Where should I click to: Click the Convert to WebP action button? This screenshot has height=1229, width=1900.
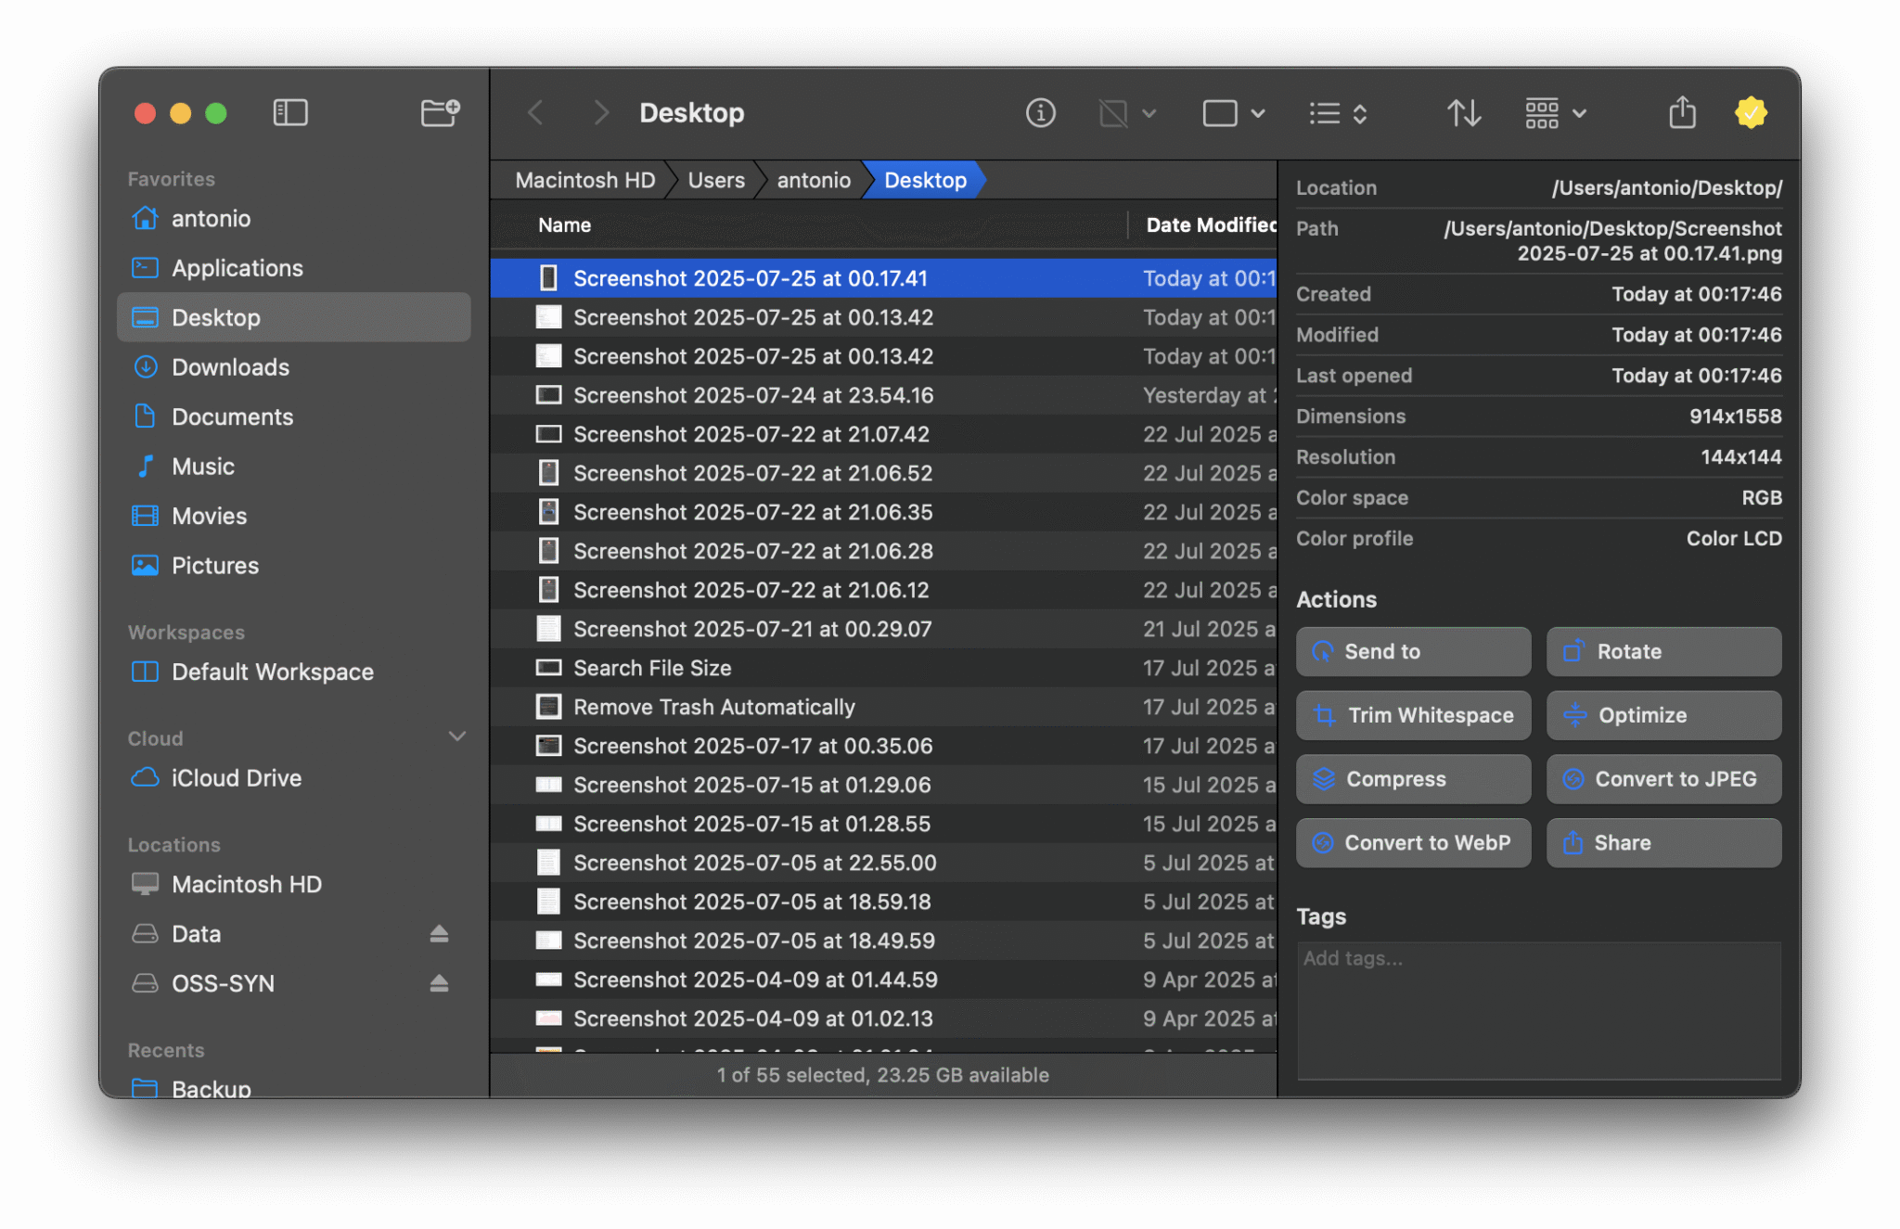coord(1413,842)
